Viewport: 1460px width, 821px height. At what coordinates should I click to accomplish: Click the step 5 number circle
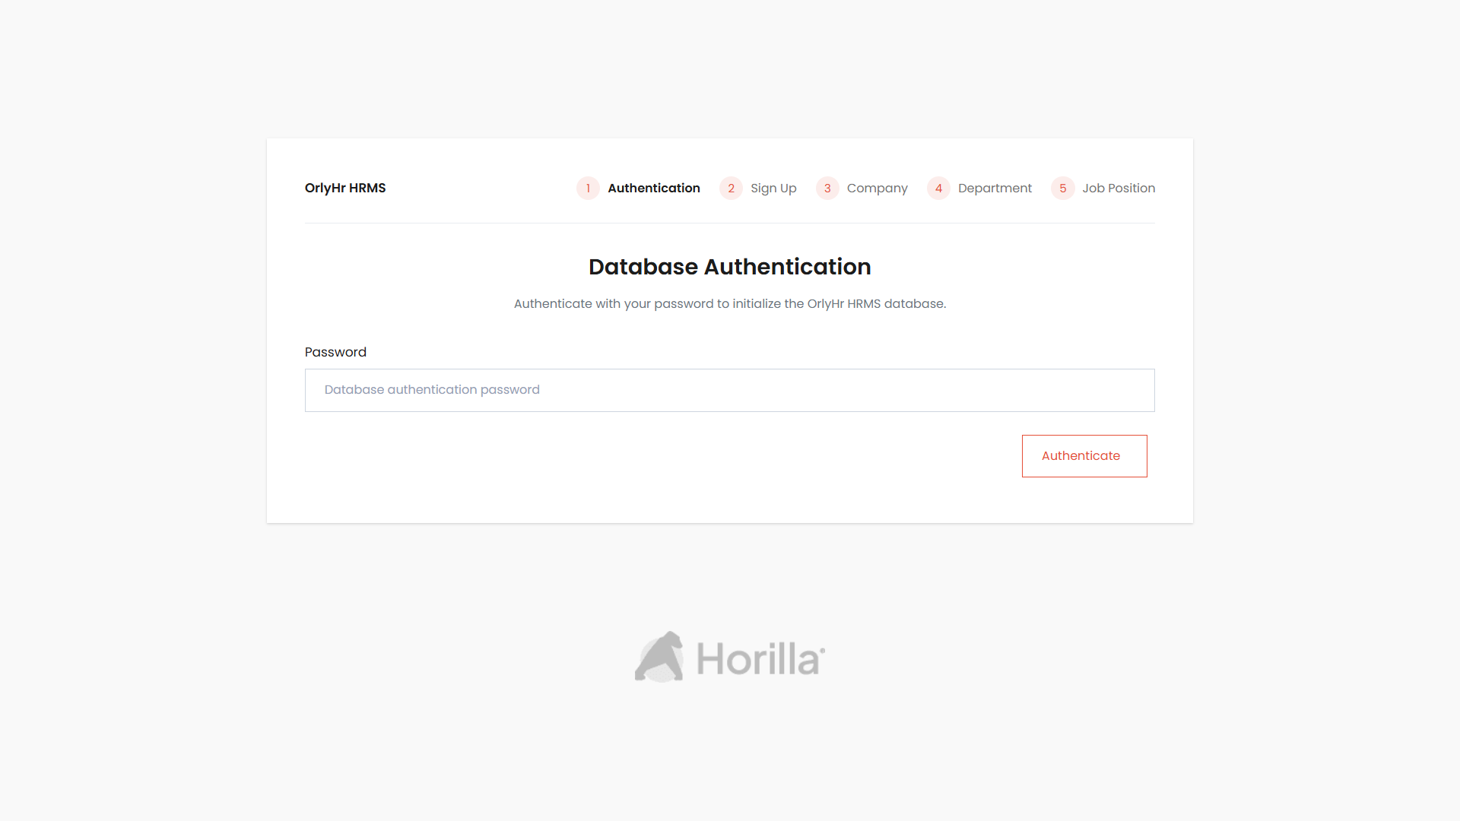[x=1062, y=188]
